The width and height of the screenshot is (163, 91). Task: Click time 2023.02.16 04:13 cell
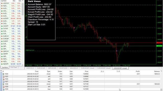[33, 89]
